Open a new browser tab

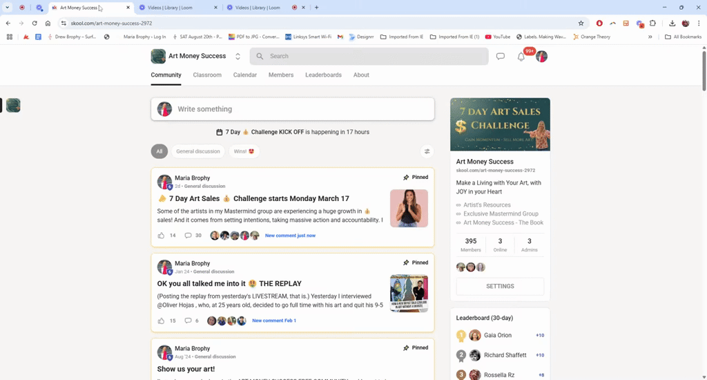[x=316, y=7]
